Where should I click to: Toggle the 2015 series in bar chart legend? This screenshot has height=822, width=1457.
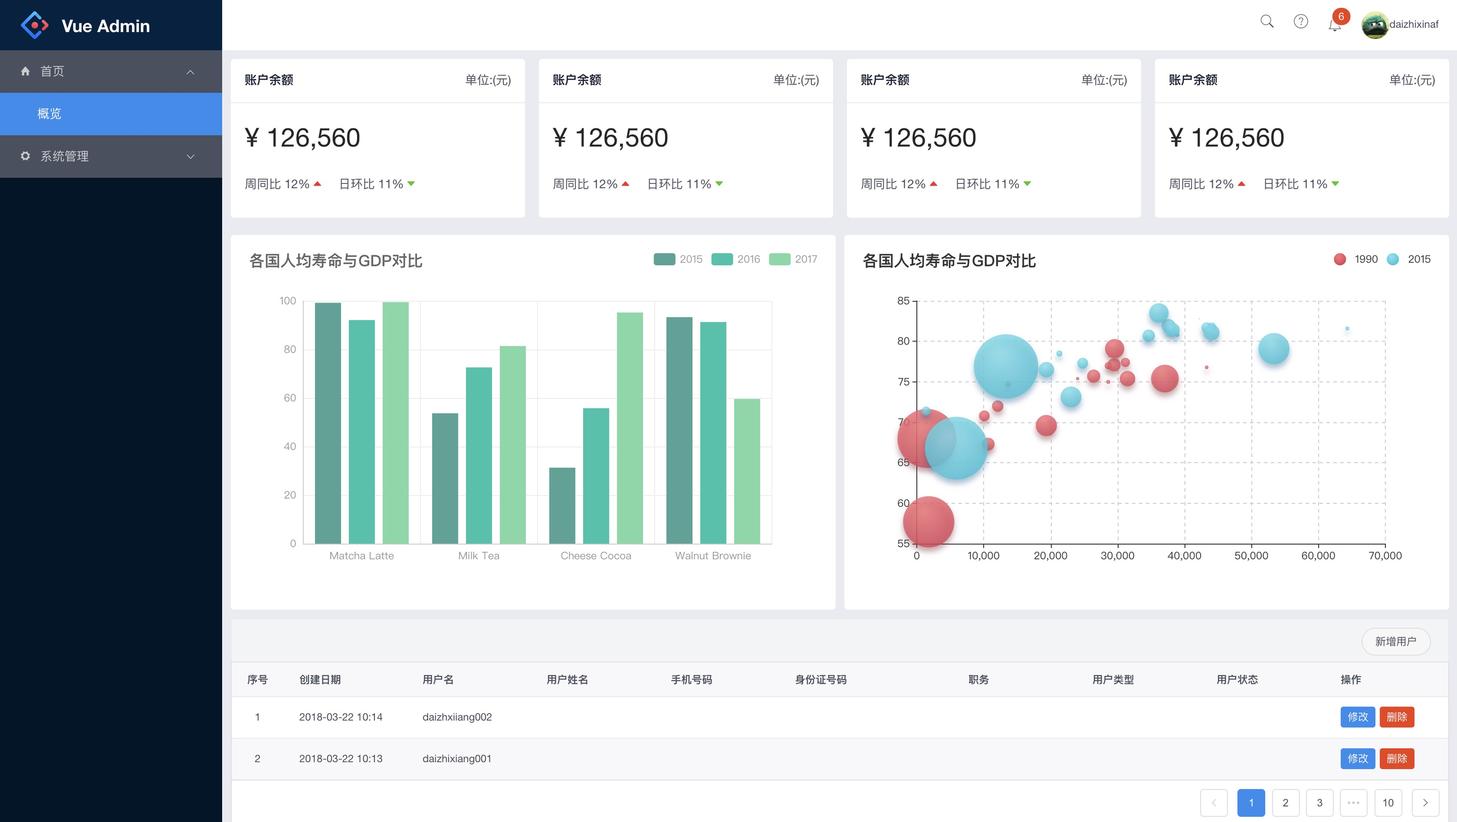point(664,260)
